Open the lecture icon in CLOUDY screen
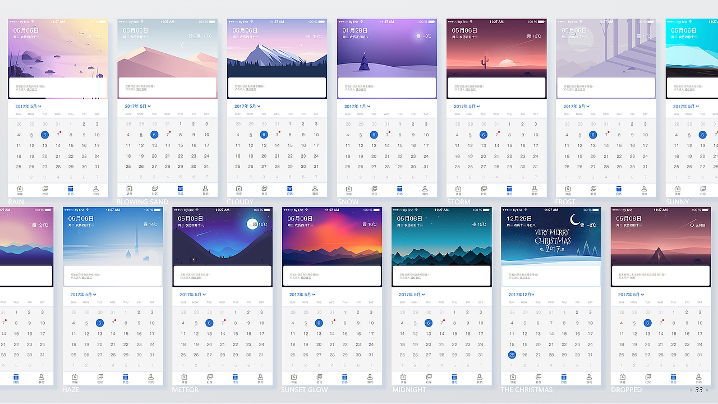718x404 pixels. [x=239, y=189]
